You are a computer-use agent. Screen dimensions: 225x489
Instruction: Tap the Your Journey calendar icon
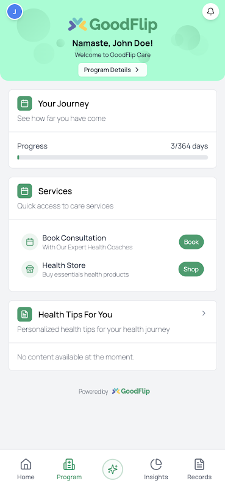[x=24, y=103]
